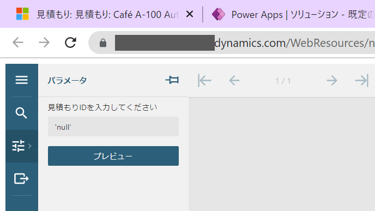Image resolution: width=375 pixels, height=211 pixels.
Task: Reload the page in the browser
Action: tap(70, 43)
